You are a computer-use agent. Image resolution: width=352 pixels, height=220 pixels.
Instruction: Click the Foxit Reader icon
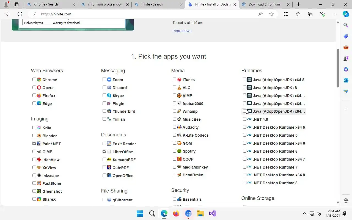point(109,144)
